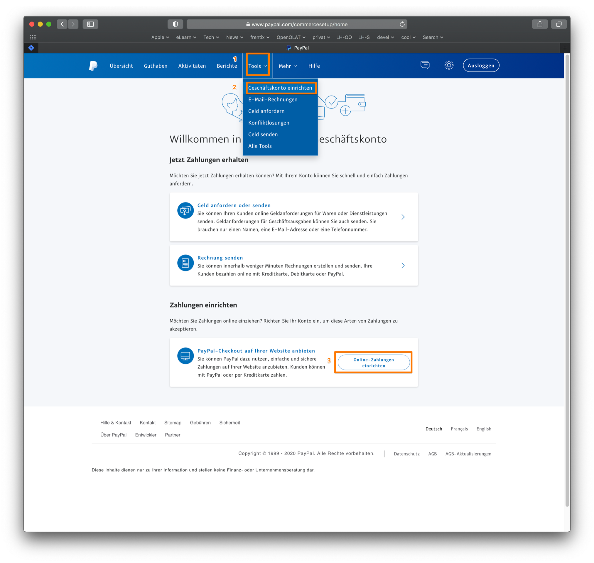Screen dimensions: 594x563
Task: Choose Konfliktlösungen from Tools menu
Action: (269, 123)
